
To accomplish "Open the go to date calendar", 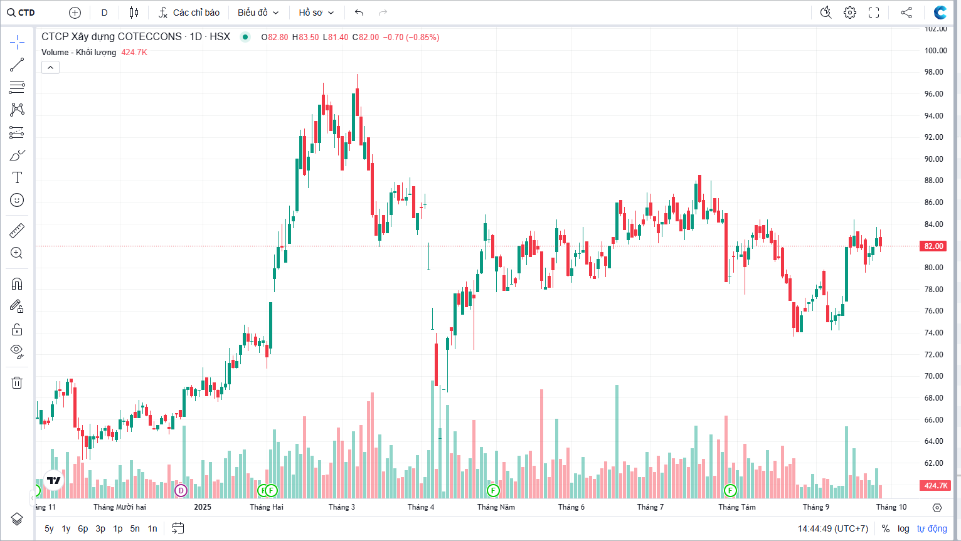I will click(x=178, y=528).
